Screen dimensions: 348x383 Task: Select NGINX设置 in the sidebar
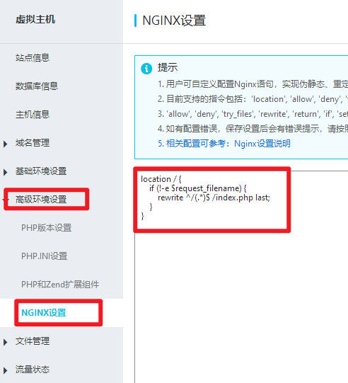click(x=44, y=313)
